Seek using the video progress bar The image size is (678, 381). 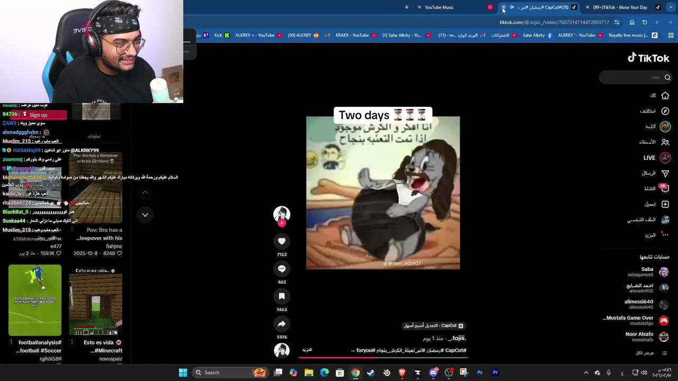pyautogui.click(x=383, y=358)
